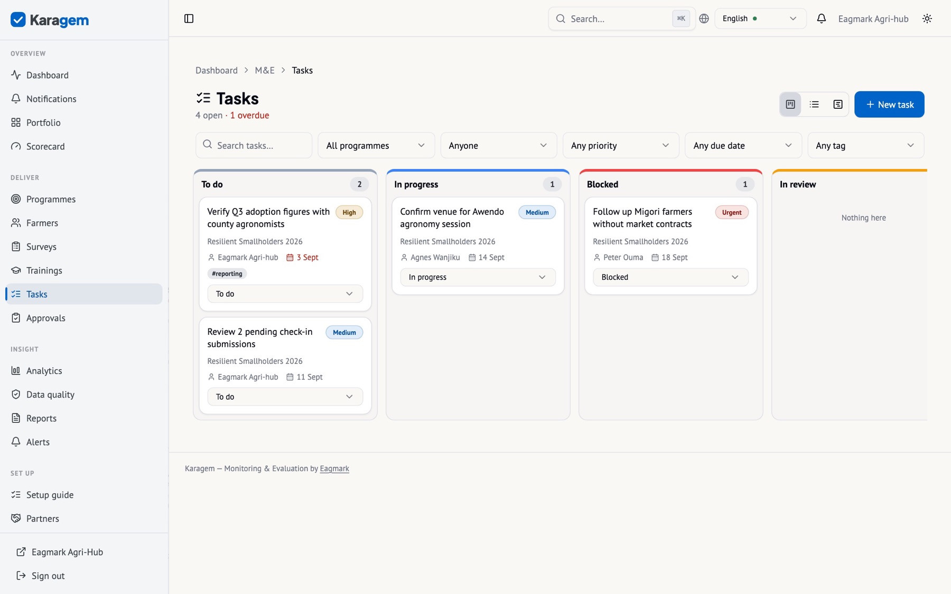Click the Trainings graduation cap icon

[x=16, y=270]
